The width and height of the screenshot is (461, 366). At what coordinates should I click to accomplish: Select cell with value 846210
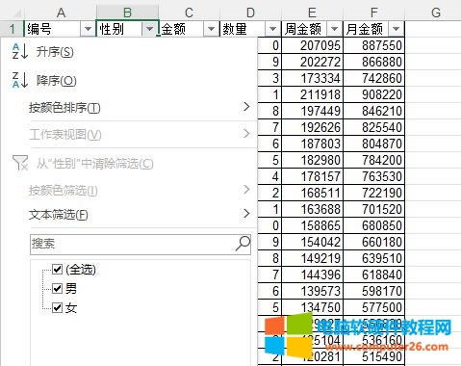coord(373,111)
